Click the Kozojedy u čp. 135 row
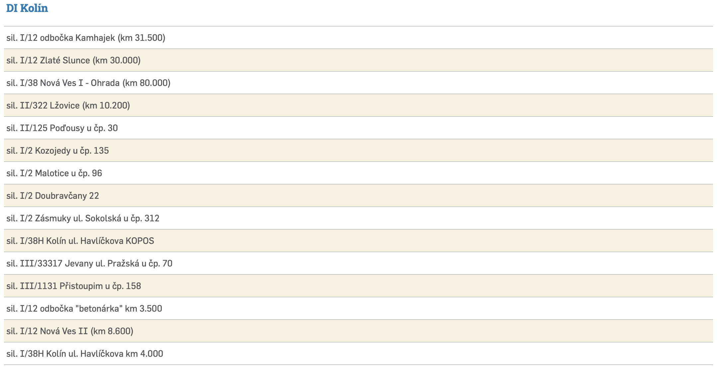Viewport: 719px width, 375px height. [58, 151]
